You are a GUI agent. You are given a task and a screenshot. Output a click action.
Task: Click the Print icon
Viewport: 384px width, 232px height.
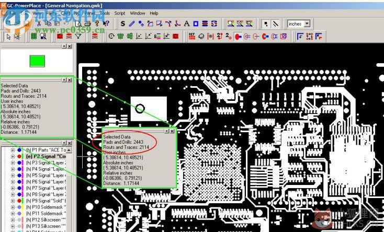click(88, 24)
